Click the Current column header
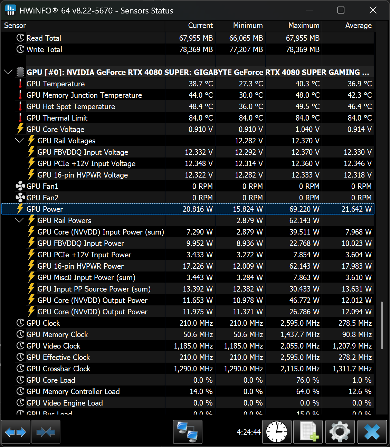The height and width of the screenshot is (447, 390). 190,26
